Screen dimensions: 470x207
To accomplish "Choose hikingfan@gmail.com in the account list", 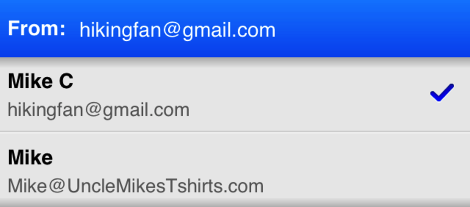I will 98,110.
